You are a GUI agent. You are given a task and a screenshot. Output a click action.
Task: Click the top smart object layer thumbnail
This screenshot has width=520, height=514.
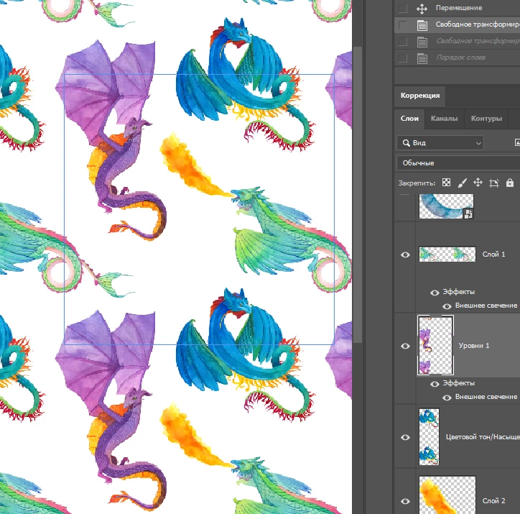click(x=446, y=206)
